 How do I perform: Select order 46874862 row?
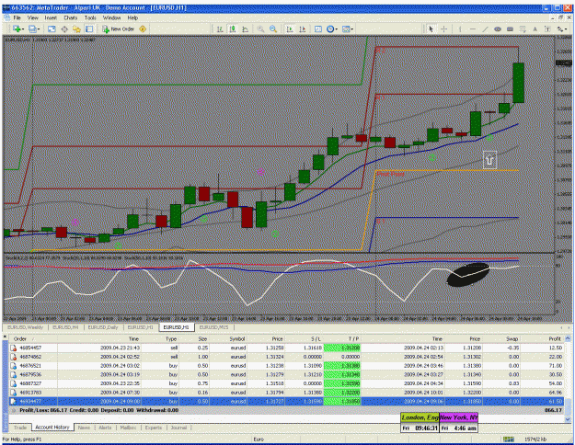pyautogui.click(x=286, y=357)
